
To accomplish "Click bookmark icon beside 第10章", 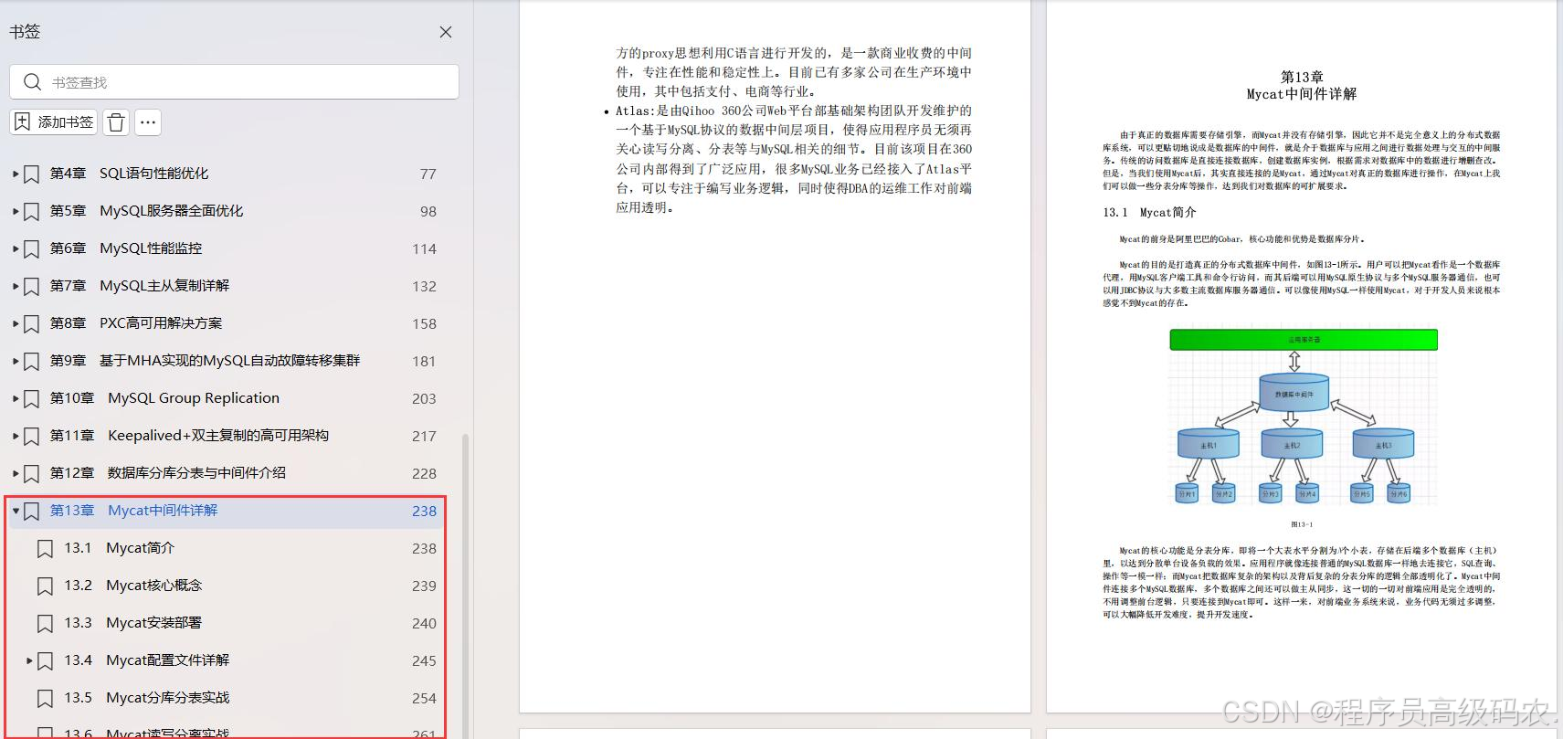I will tap(32, 398).
